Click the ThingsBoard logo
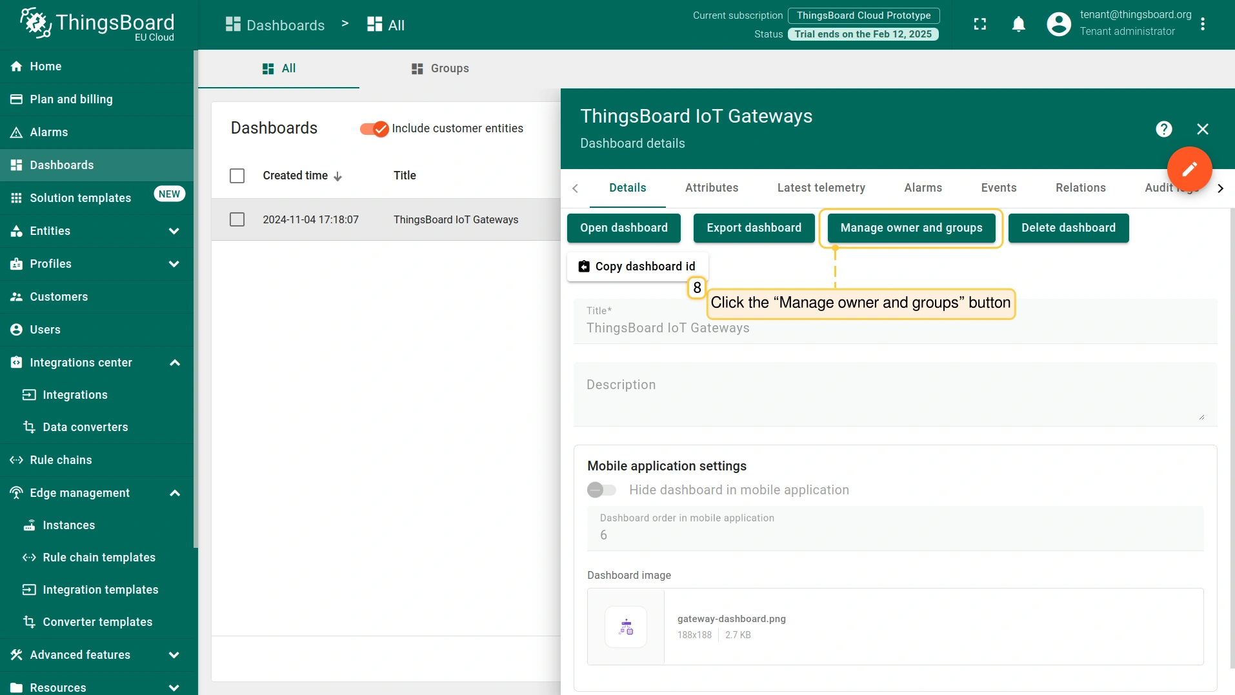 point(97,25)
